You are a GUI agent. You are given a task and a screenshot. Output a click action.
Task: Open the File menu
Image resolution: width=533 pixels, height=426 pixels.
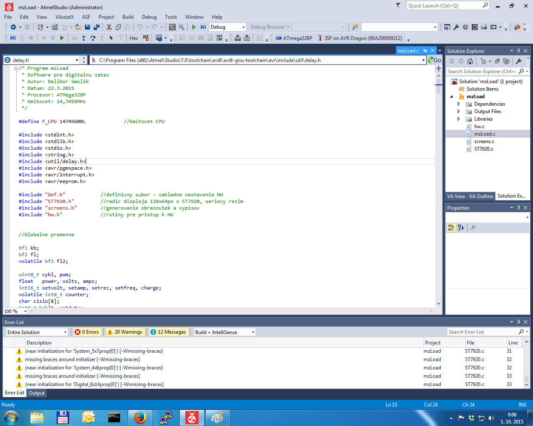coord(8,17)
